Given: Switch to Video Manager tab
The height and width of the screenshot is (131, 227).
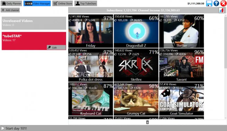Looking at the screenshot, I should 37,3.
